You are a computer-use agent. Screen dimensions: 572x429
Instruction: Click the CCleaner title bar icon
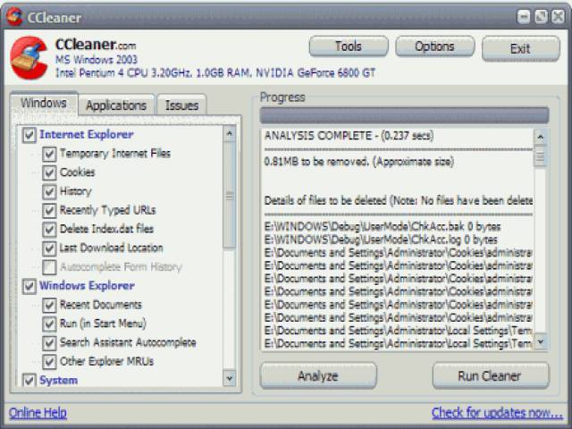coord(14,15)
